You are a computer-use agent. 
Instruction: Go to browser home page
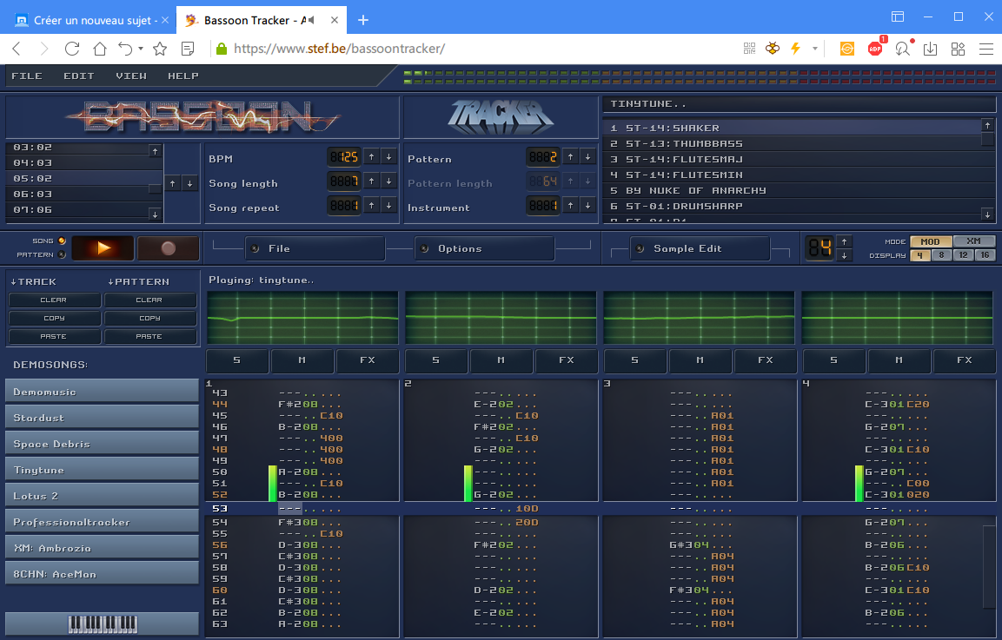click(x=100, y=49)
